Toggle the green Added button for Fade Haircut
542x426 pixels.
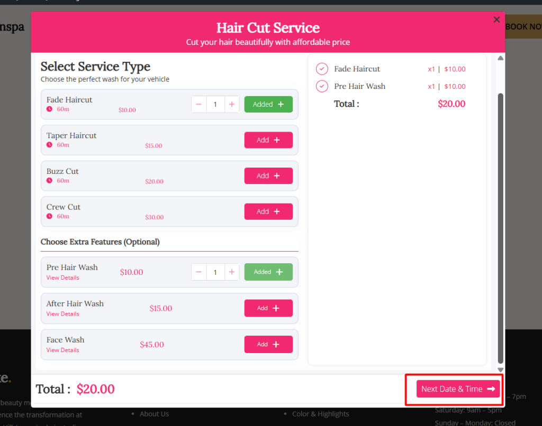tap(268, 104)
